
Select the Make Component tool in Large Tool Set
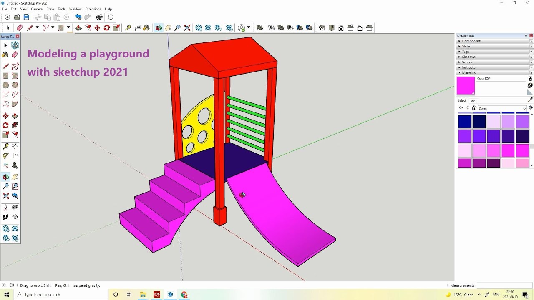point(15,45)
